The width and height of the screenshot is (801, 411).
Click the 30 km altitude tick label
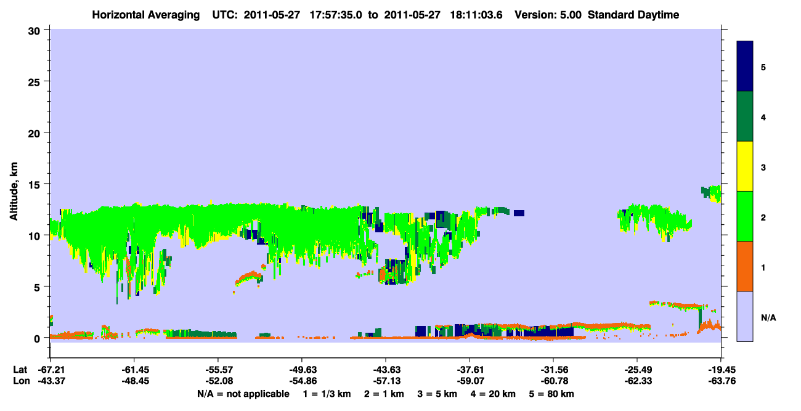pyautogui.click(x=36, y=30)
